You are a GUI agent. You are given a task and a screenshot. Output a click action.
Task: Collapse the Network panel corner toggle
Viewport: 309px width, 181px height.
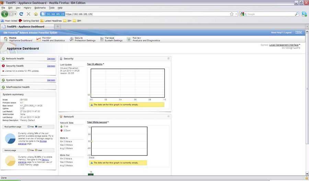[169, 116]
